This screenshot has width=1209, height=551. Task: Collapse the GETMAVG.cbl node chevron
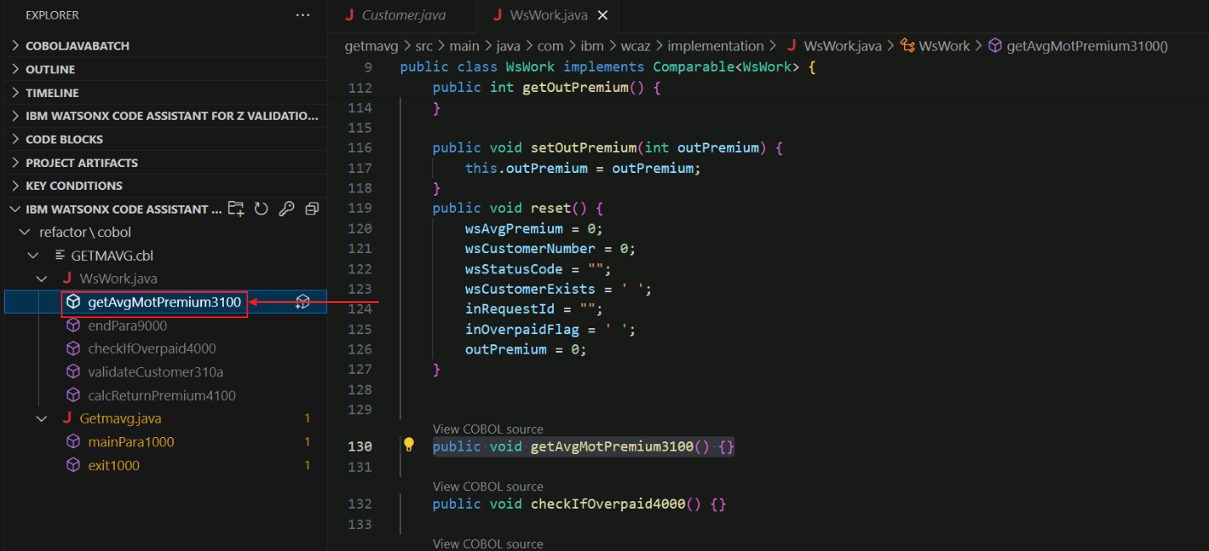tap(33, 255)
